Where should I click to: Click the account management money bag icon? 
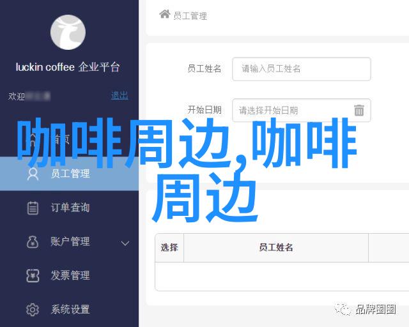coord(33,241)
